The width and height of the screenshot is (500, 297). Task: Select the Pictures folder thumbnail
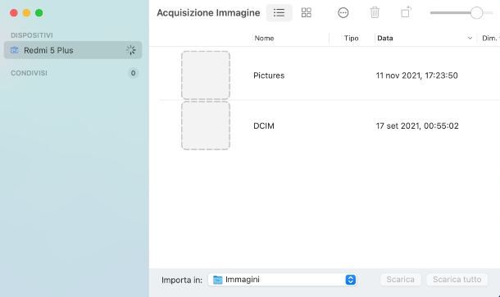click(206, 75)
